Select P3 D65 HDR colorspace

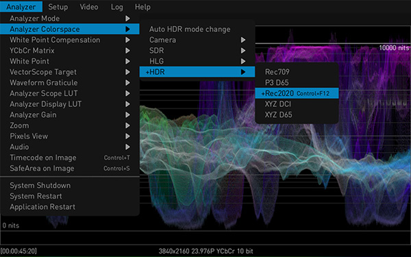click(x=297, y=83)
